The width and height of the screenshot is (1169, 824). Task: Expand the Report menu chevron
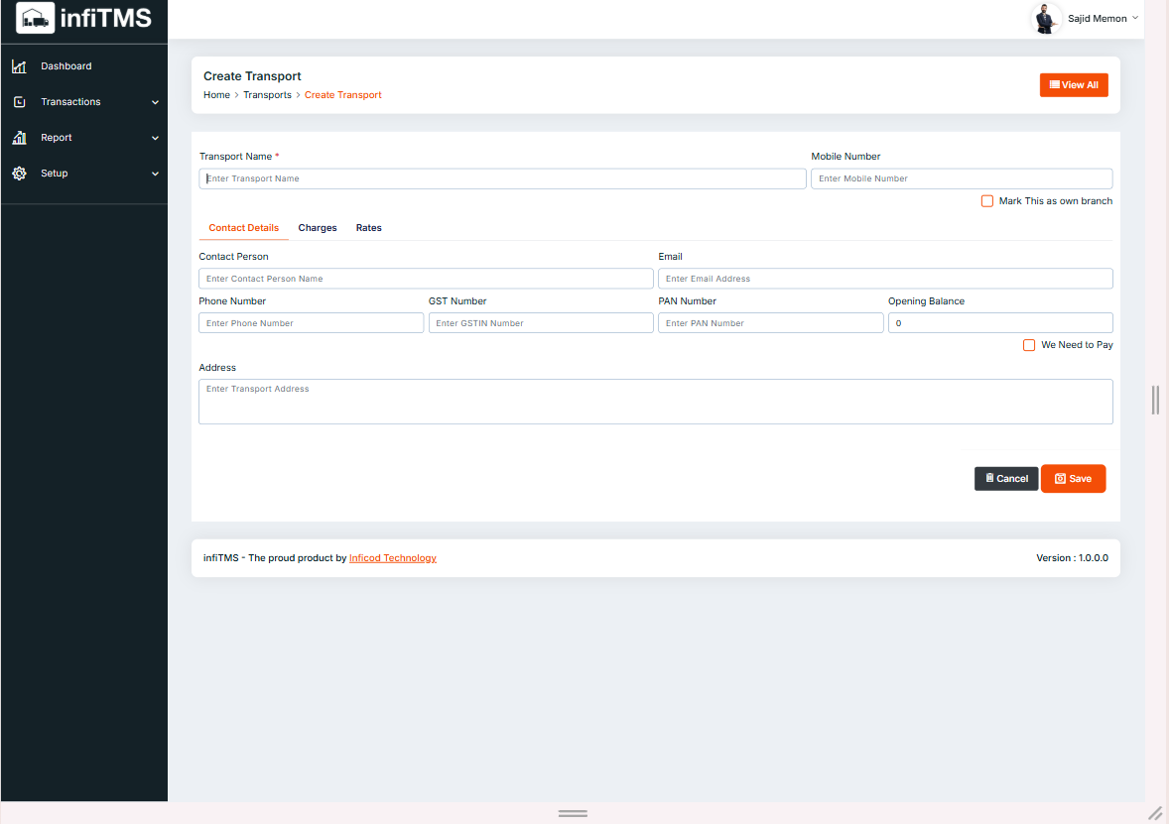click(x=155, y=138)
